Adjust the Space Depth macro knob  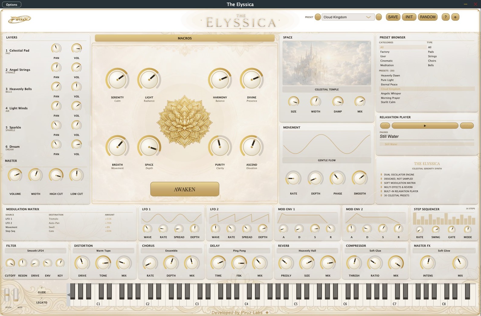pyautogui.click(x=149, y=147)
